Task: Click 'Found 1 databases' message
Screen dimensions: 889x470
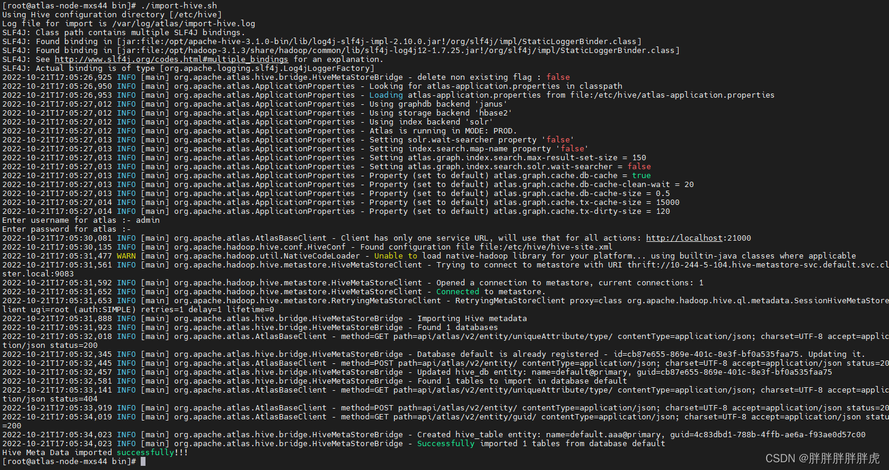Action: [x=457, y=328]
